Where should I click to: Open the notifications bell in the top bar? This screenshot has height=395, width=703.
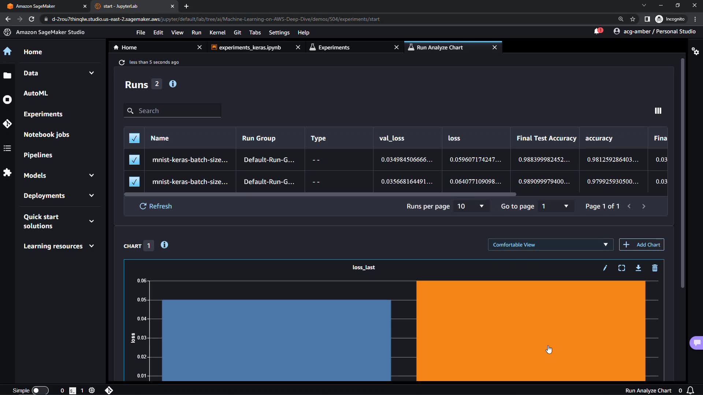(x=597, y=31)
